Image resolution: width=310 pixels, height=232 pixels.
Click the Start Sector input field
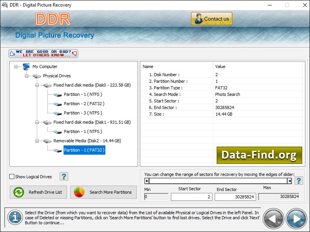191,196
